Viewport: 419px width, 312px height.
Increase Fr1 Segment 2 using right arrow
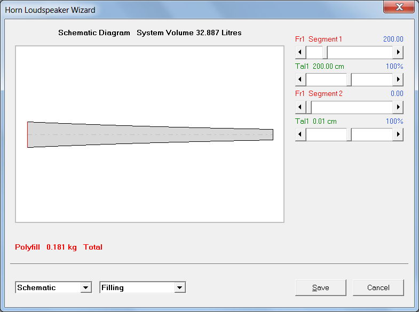[398, 107]
